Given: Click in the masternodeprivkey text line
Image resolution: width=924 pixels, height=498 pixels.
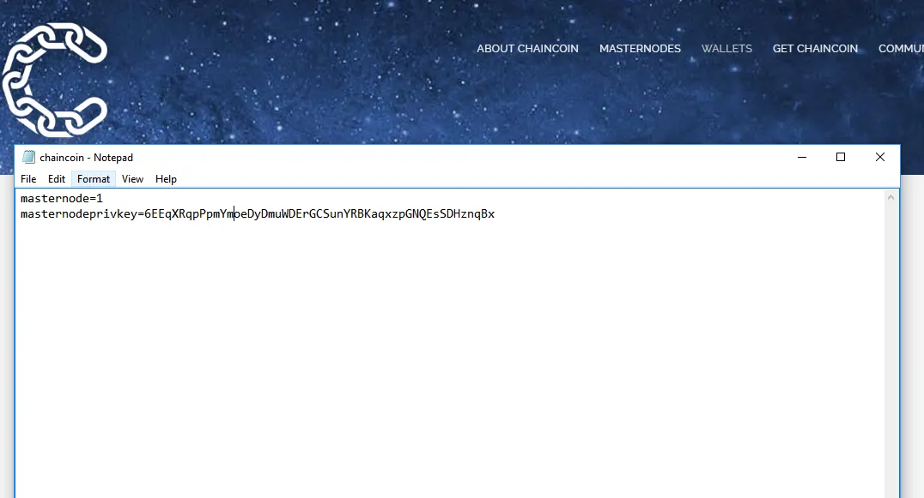Looking at the screenshot, I should click(258, 213).
